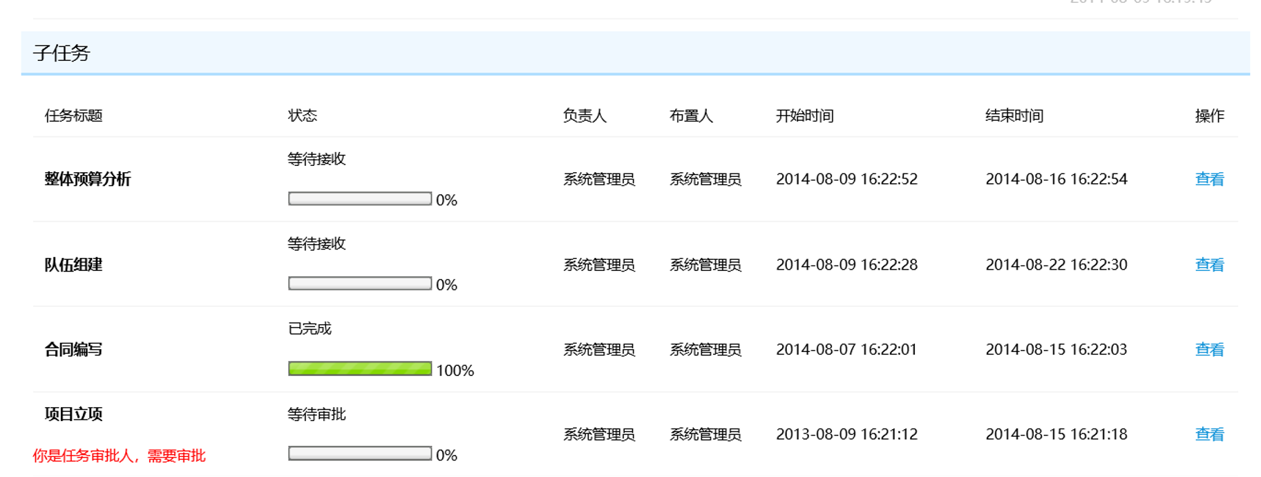
Task: Click 等待接收 status of 队伍组建
Action: tap(317, 244)
